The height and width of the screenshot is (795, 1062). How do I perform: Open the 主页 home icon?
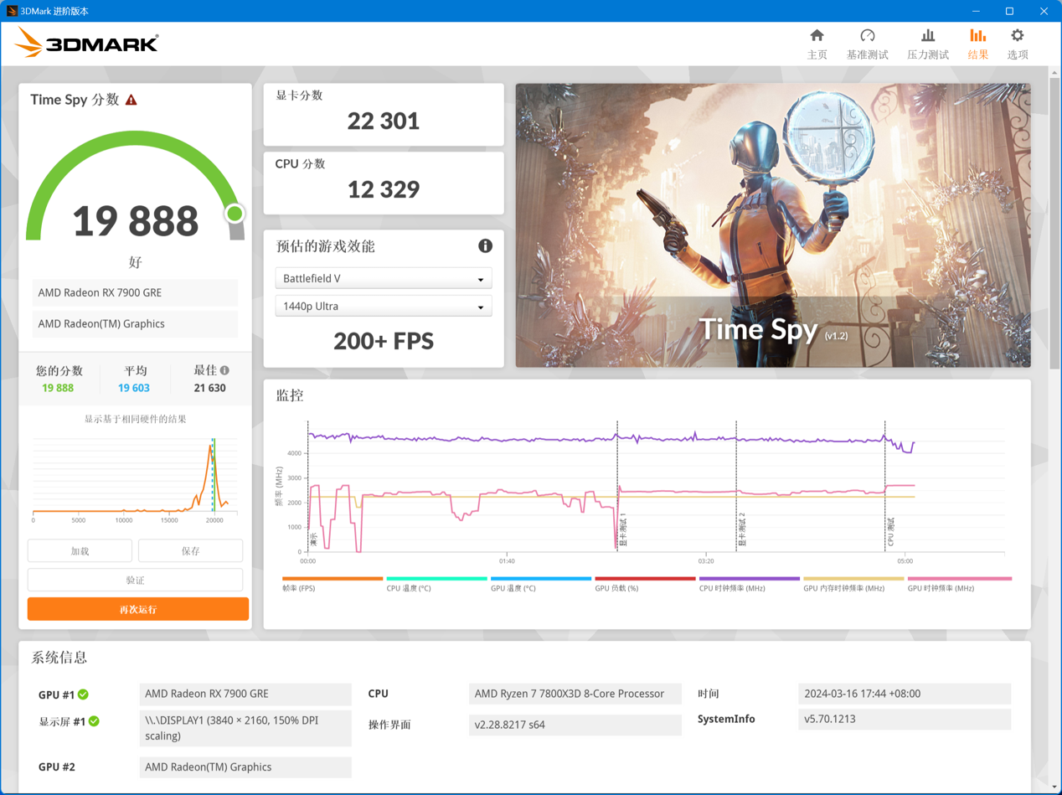817,36
